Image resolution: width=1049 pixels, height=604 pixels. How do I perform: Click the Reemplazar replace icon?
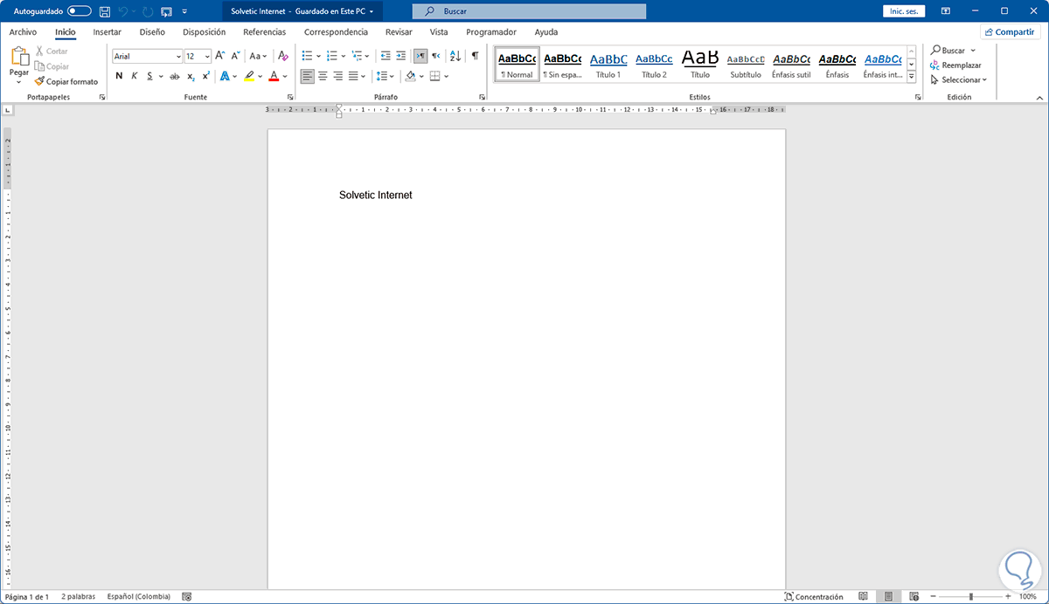[x=934, y=65]
